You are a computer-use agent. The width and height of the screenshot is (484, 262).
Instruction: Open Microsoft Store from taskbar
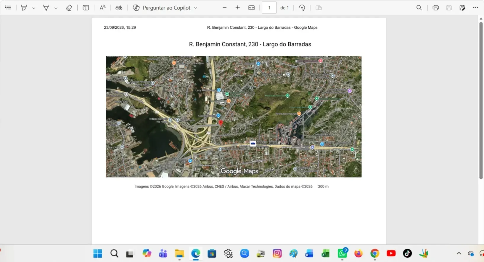(x=212, y=253)
